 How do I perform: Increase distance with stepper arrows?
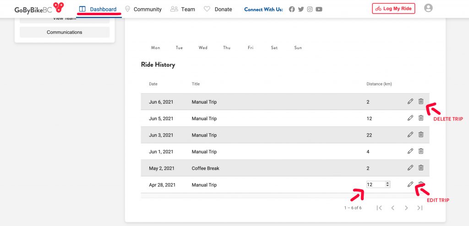pyautogui.click(x=387, y=183)
